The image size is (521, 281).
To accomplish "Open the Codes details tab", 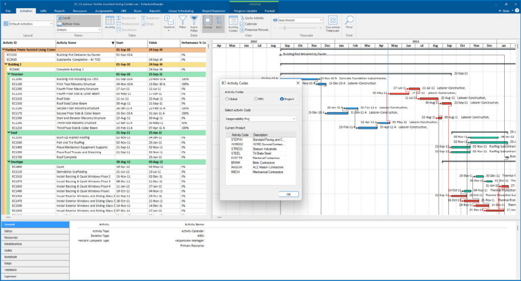I will 35,250.
